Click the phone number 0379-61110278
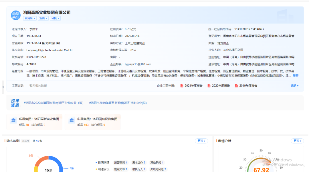The height and width of the screenshot is (172, 309). 36,57
